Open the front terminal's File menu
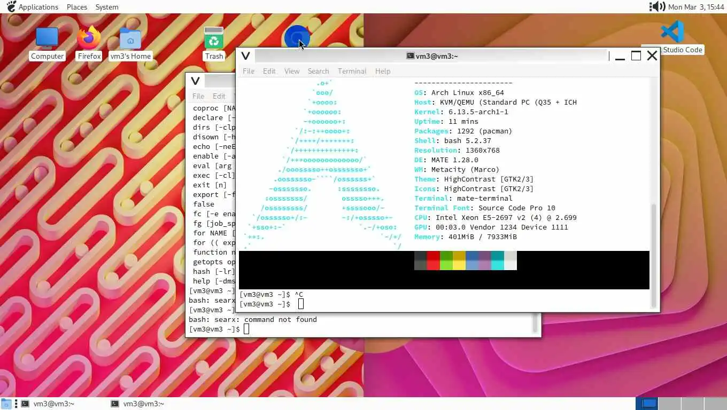The width and height of the screenshot is (727, 410). [x=249, y=71]
